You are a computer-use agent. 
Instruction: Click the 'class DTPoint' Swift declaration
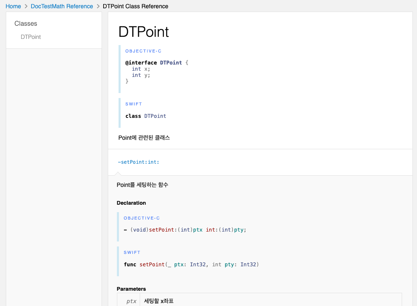point(146,116)
